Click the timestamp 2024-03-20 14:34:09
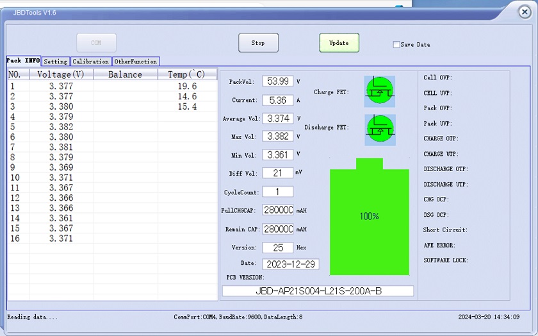538x336 pixels. coord(489,317)
